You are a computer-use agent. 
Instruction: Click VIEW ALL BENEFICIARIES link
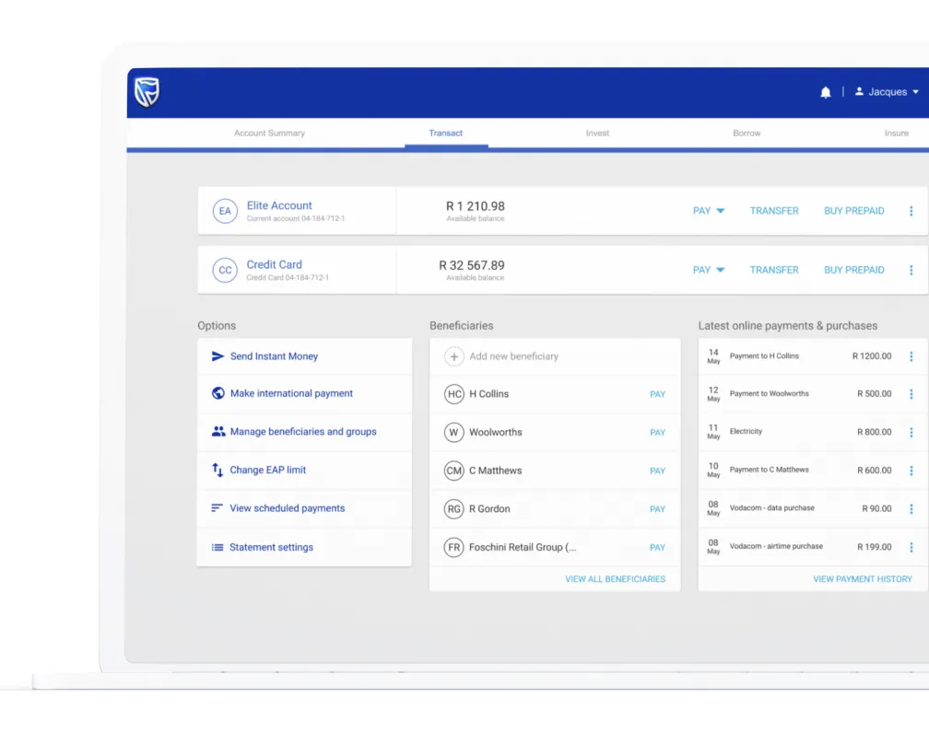coord(615,579)
